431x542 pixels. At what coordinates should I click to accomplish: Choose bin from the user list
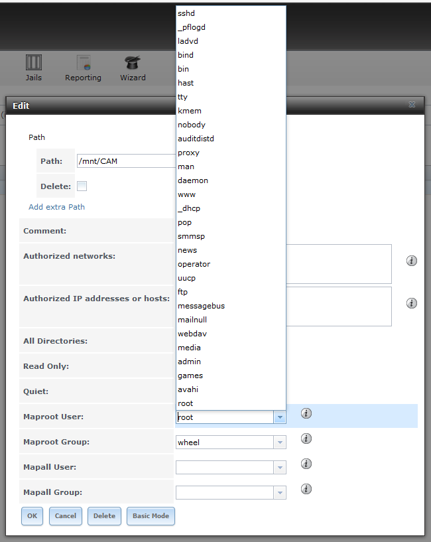point(231,69)
